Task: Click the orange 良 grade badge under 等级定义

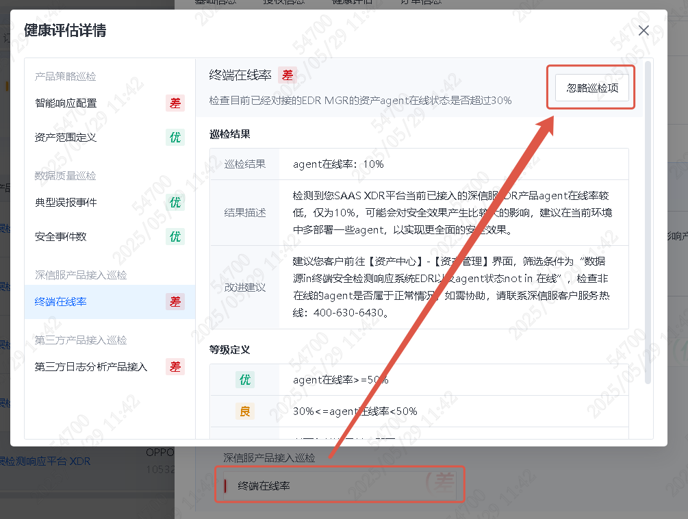Action: click(244, 412)
